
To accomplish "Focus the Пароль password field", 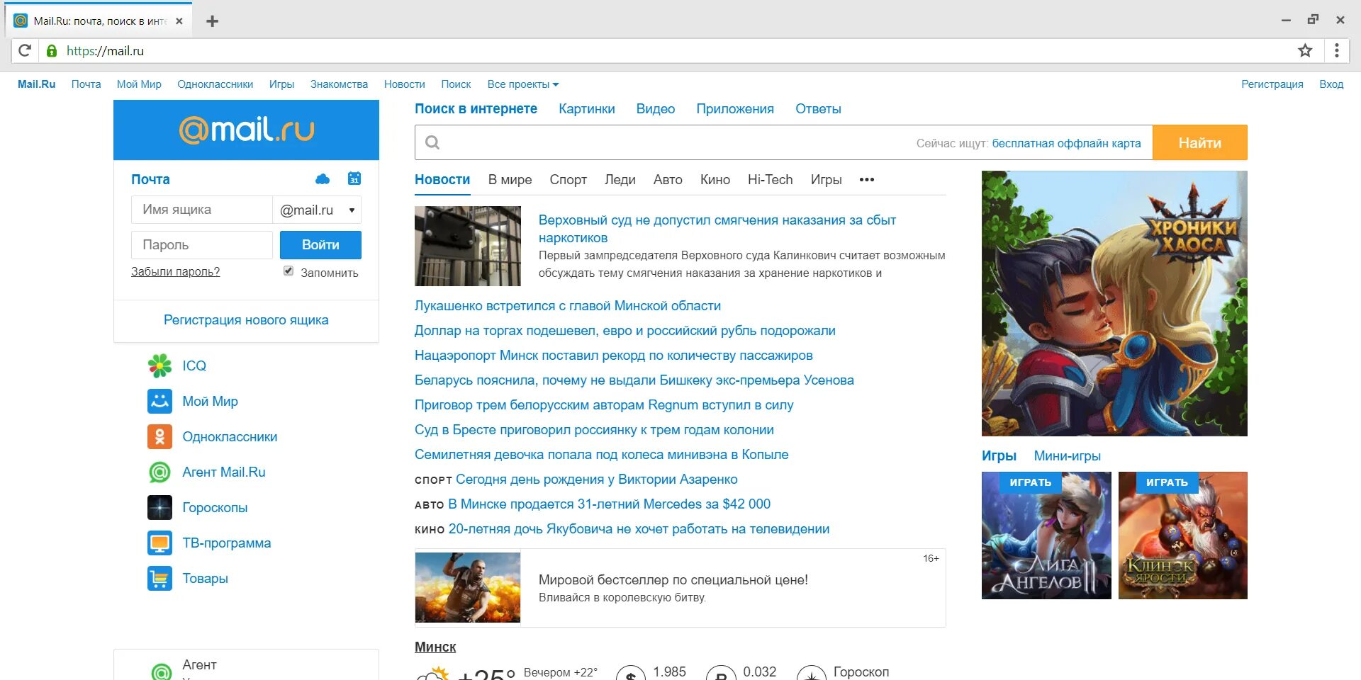I will pos(201,245).
